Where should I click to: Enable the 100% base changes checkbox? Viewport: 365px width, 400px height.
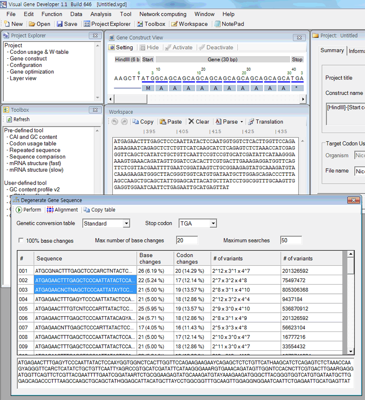(x=21, y=241)
